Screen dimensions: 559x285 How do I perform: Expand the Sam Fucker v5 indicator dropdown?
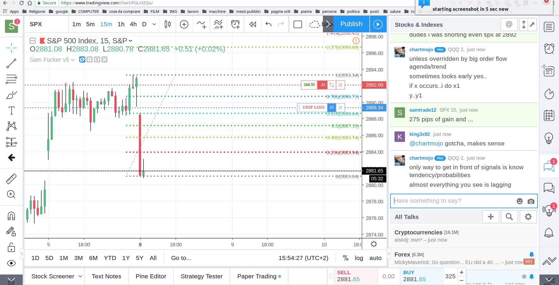pyautogui.click(x=73, y=60)
